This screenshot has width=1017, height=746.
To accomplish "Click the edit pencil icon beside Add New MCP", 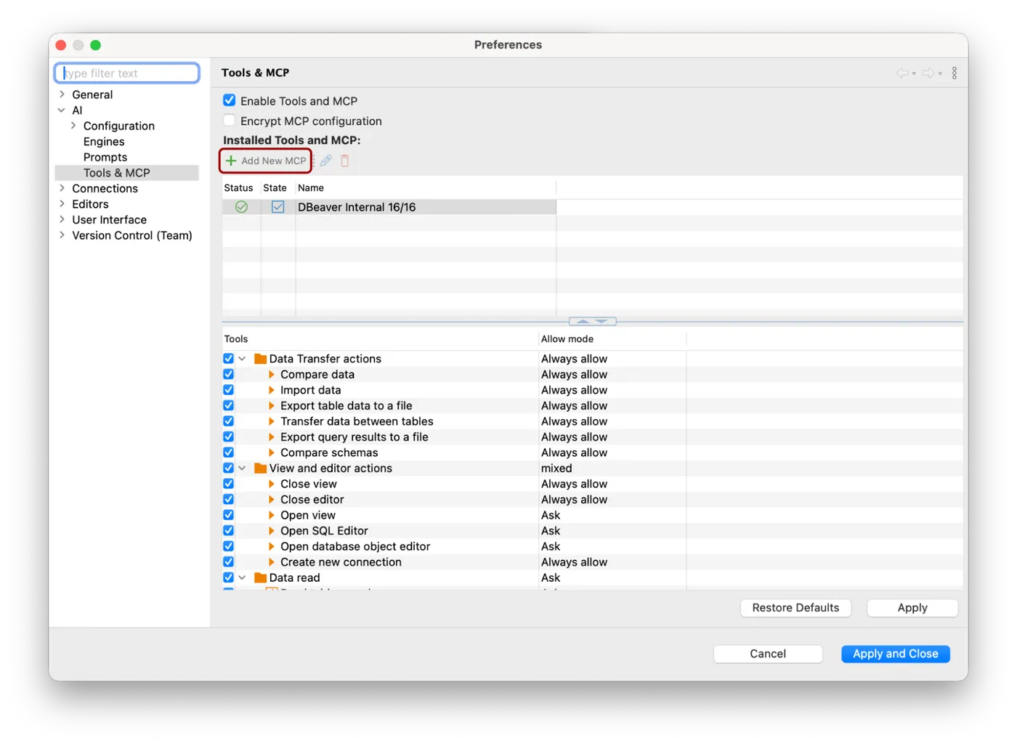I will tap(326, 161).
